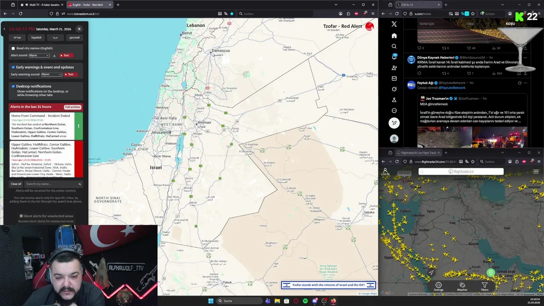Open new tab in Tzofar browser window
This screenshot has width=544, height=306.
click(118, 5)
